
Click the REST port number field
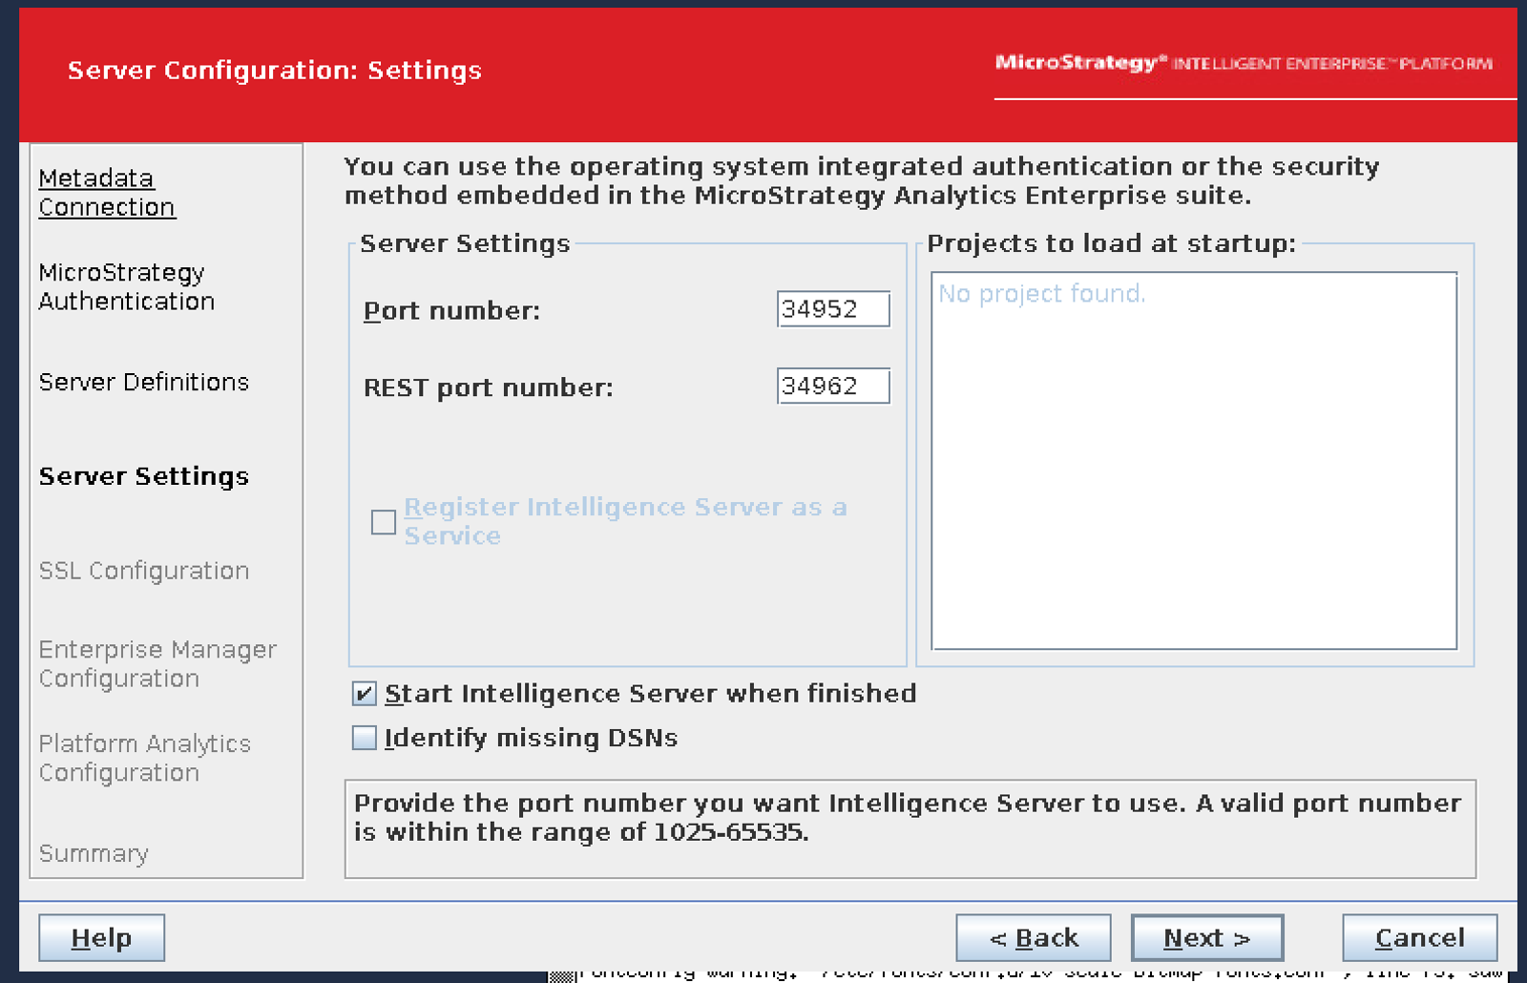coord(832,386)
